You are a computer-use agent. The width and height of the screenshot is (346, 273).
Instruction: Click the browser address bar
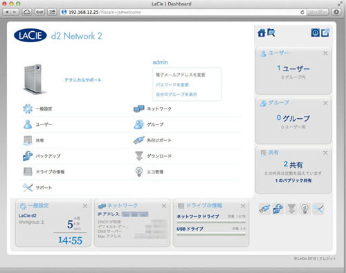coord(183,12)
